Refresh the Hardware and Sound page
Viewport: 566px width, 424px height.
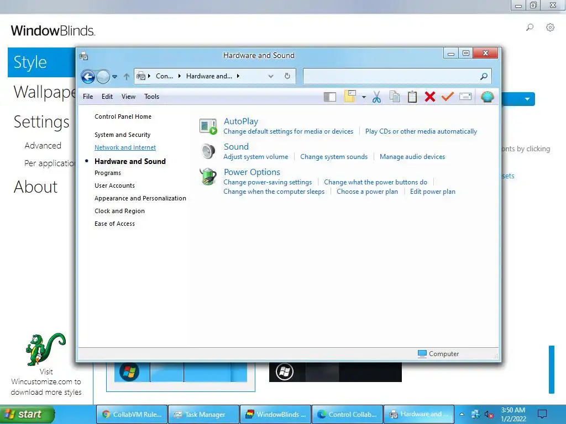[287, 76]
